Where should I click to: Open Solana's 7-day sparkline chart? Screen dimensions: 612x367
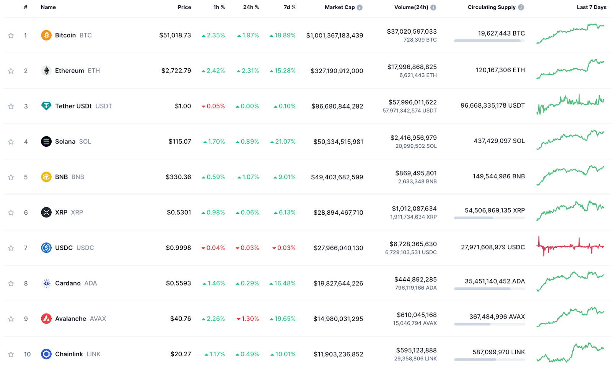570,140
